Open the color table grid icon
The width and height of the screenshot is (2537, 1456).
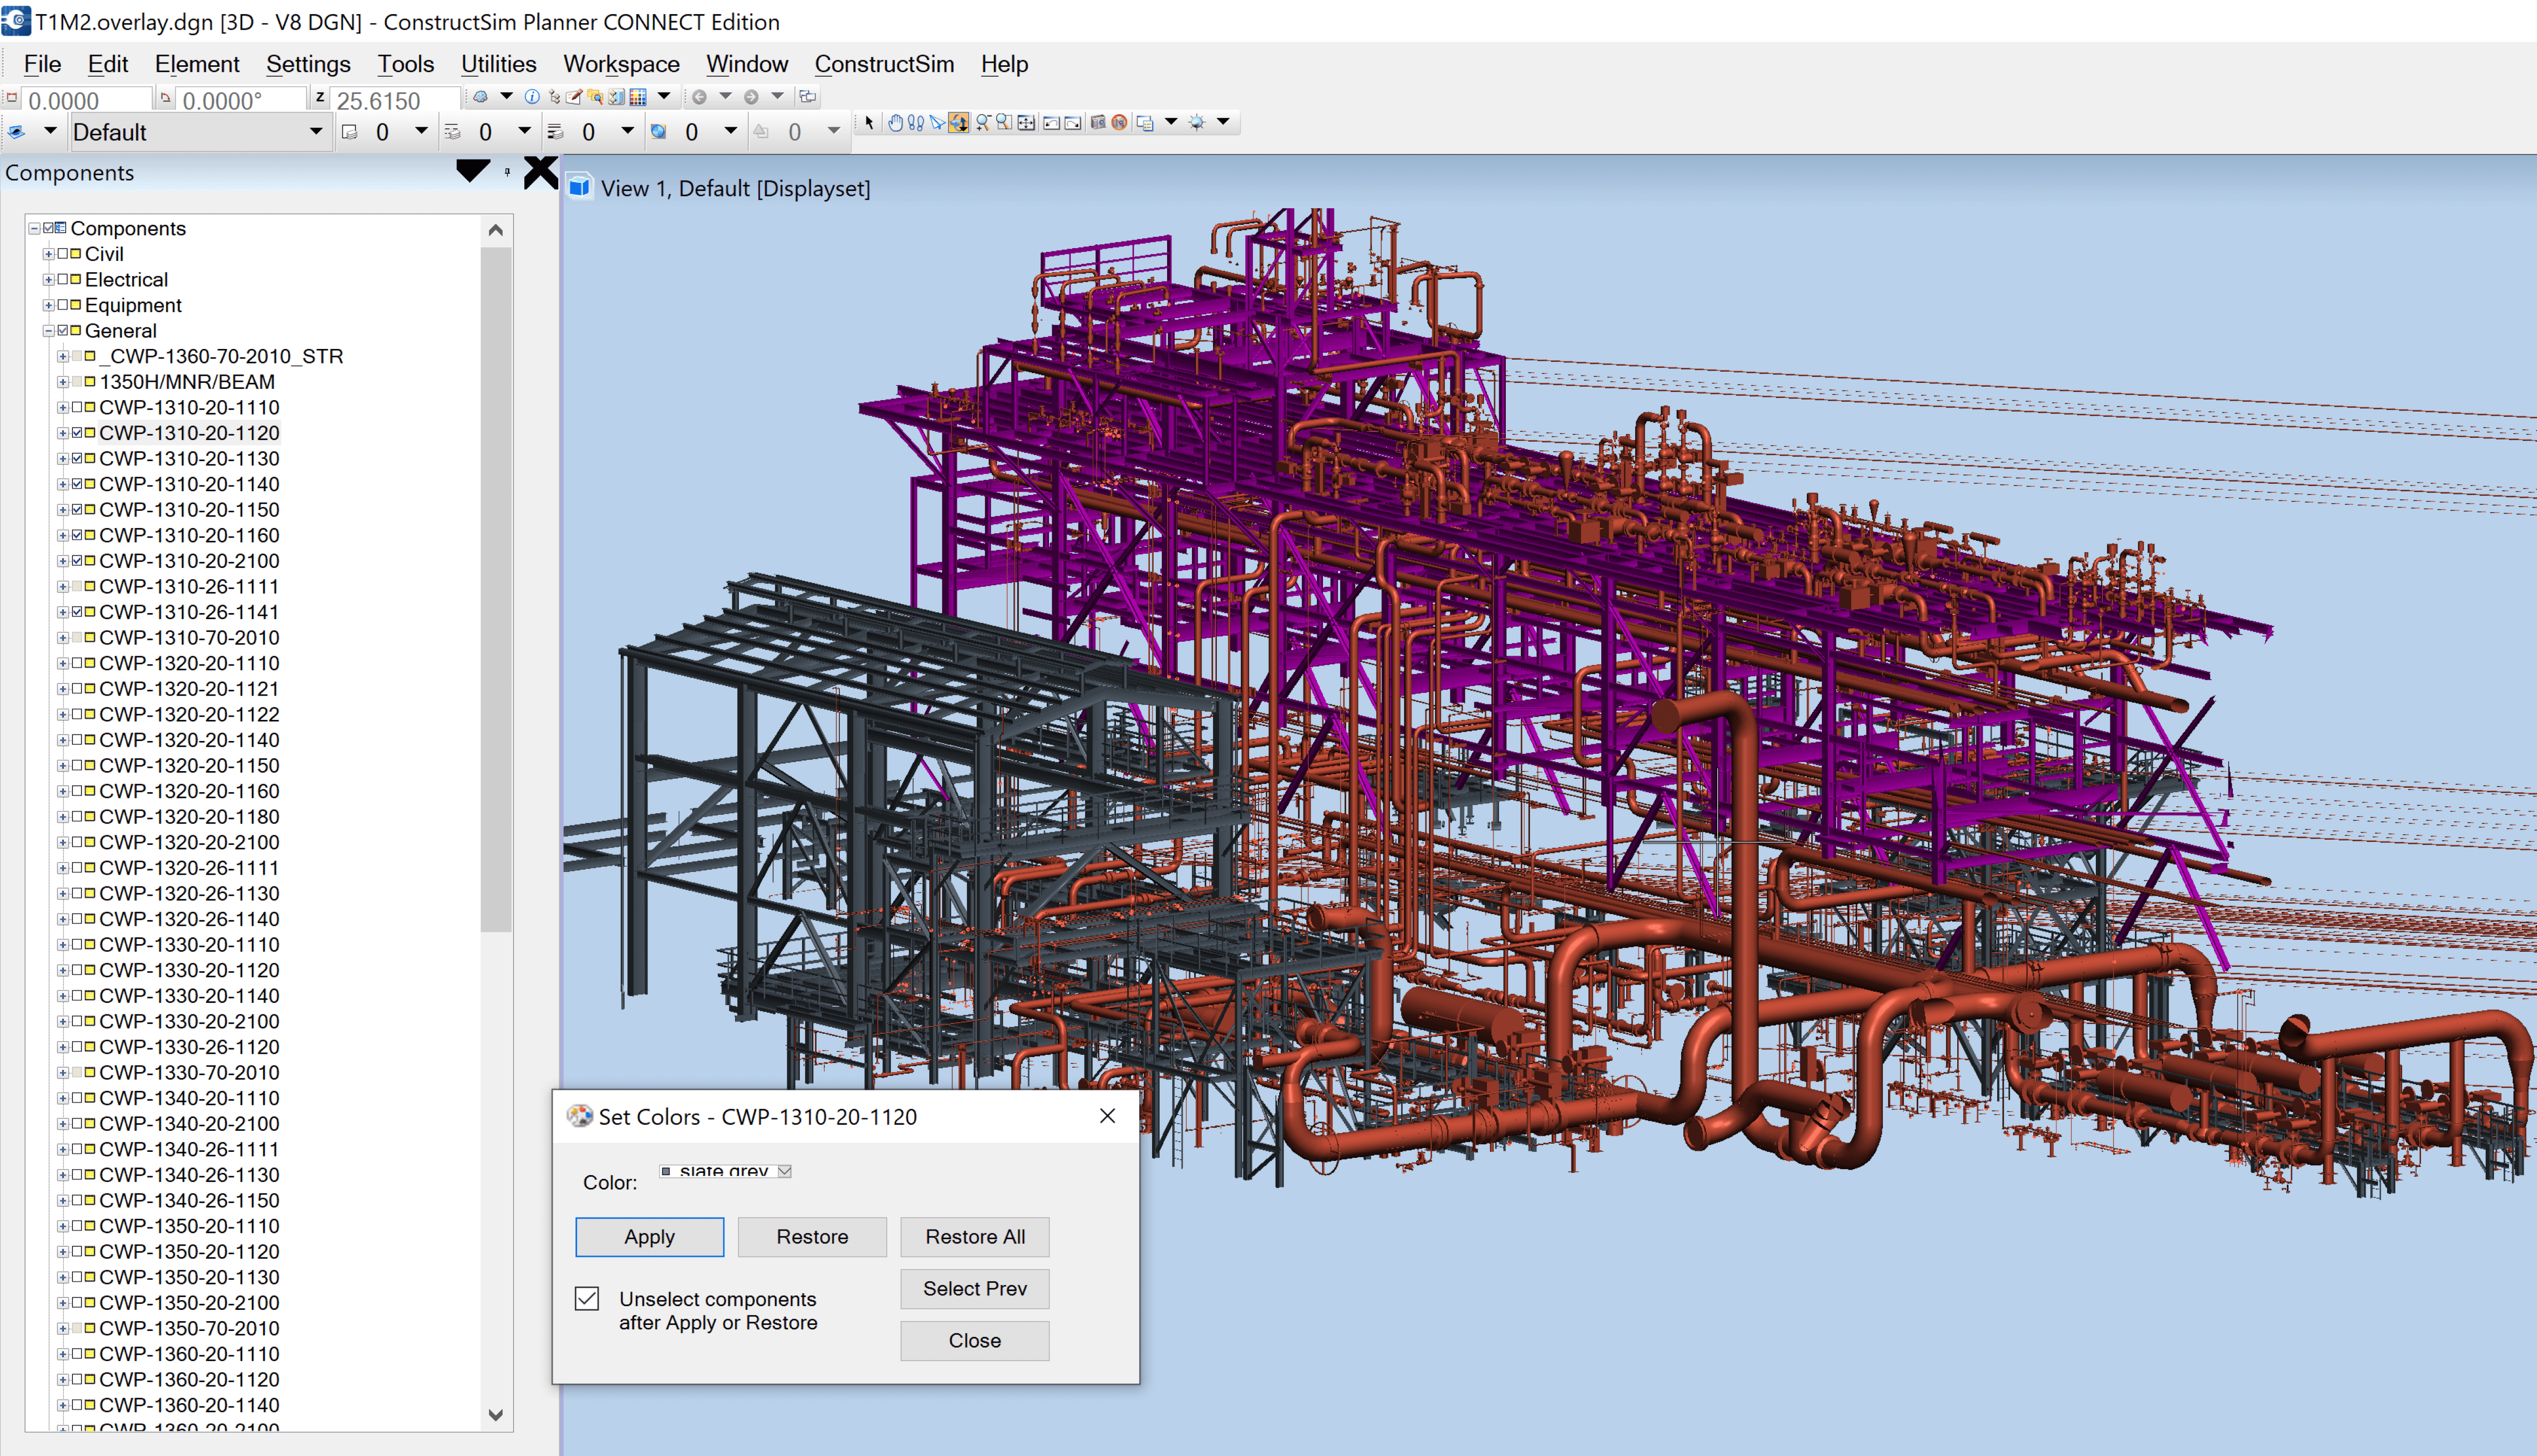(x=638, y=97)
